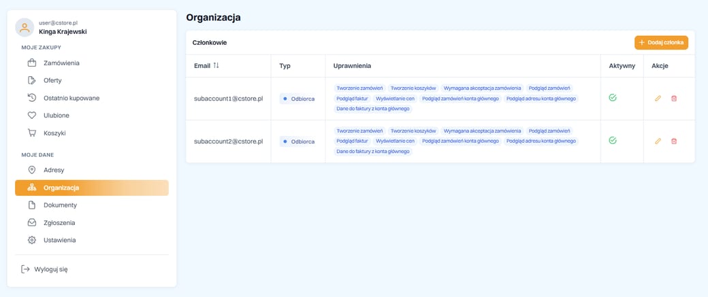Click the Członkowie panel title
708x297 pixels.
(210, 43)
